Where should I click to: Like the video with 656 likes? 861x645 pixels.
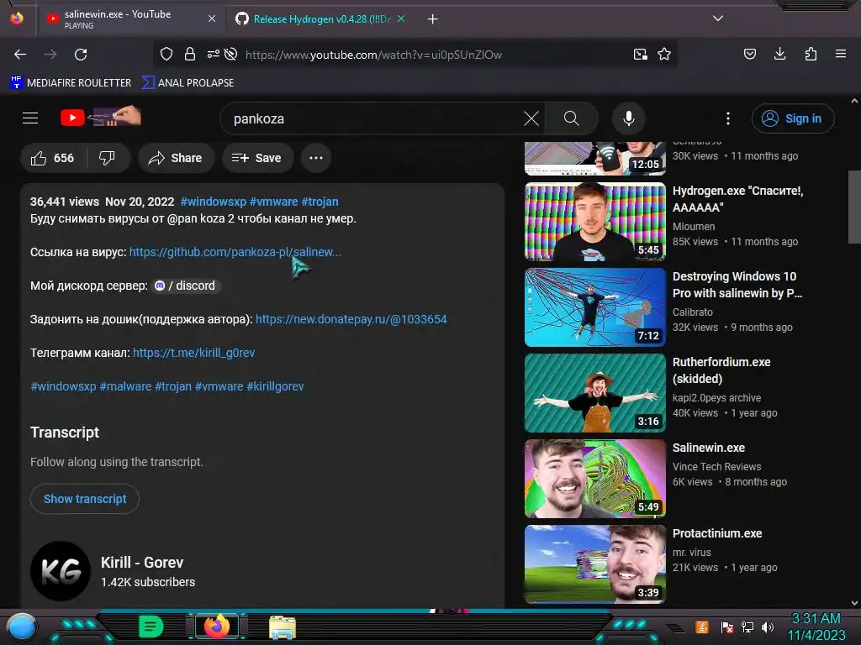[52, 158]
